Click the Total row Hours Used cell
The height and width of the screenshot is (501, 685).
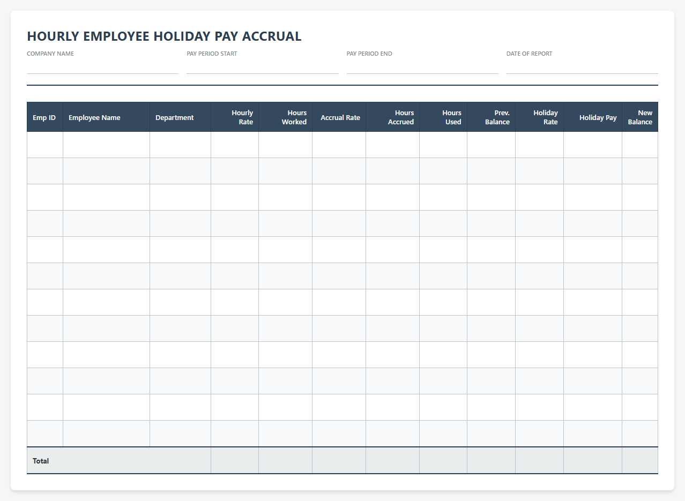[x=443, y=461]
